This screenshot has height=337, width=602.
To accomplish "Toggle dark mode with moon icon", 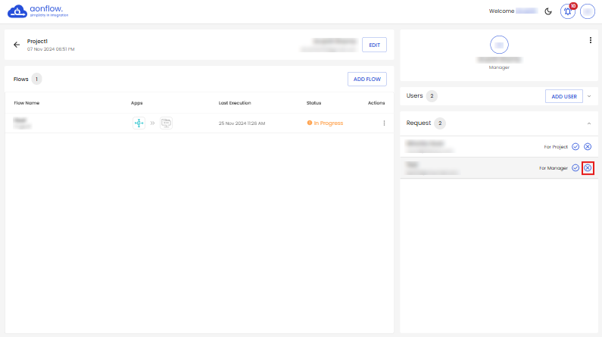I will point(548,11).
